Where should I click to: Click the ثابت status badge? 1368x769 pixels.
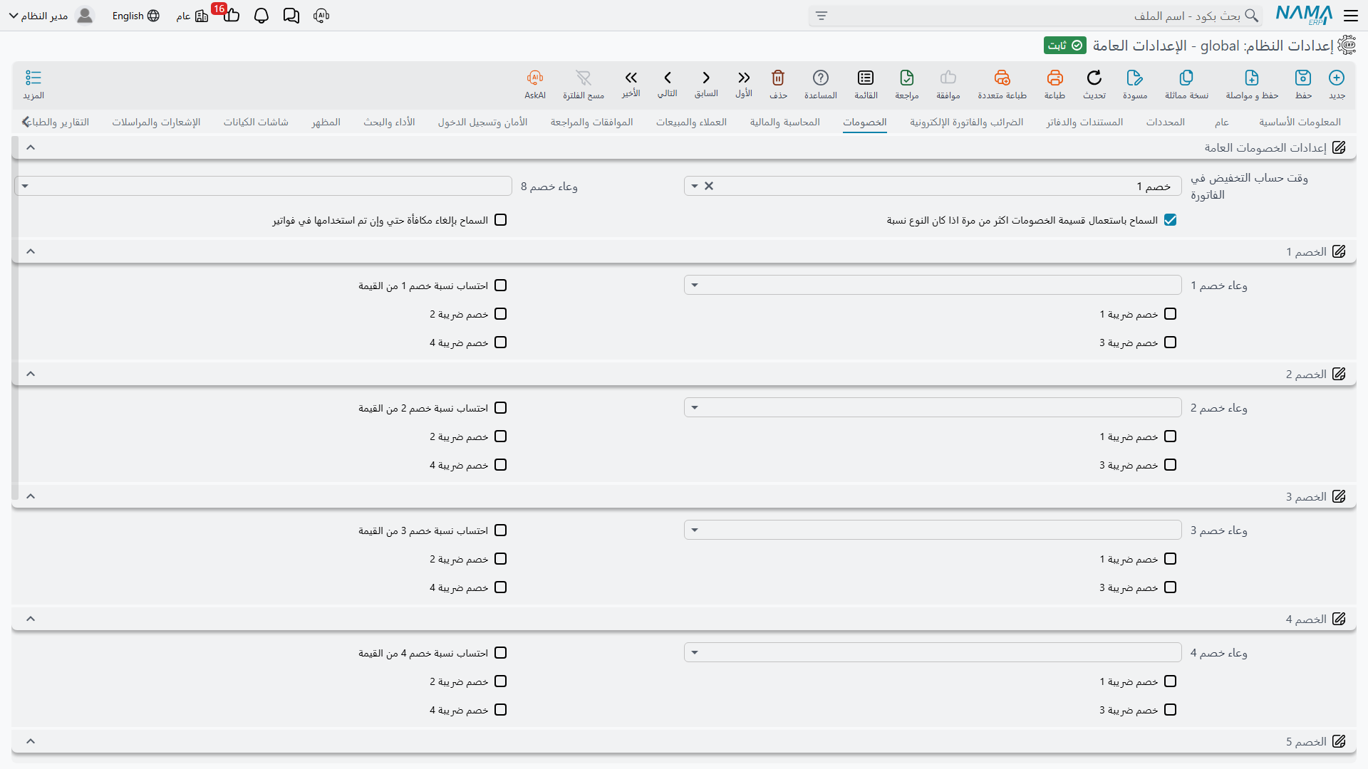point(1065,46)
